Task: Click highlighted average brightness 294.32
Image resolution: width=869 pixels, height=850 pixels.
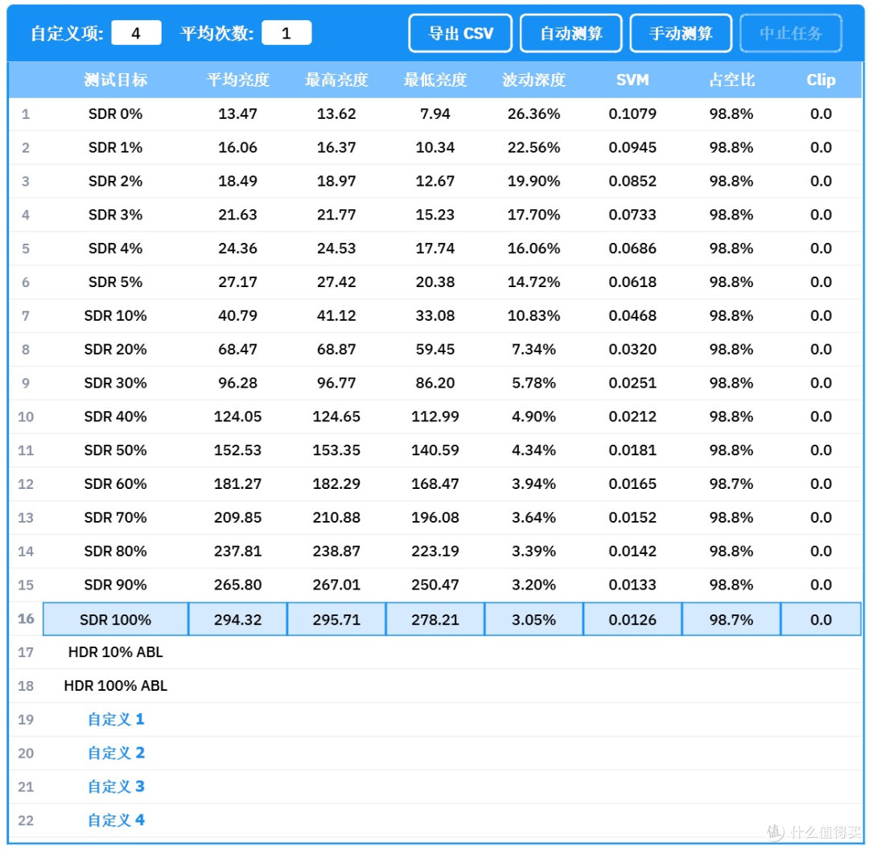Action: click(237, 619)
